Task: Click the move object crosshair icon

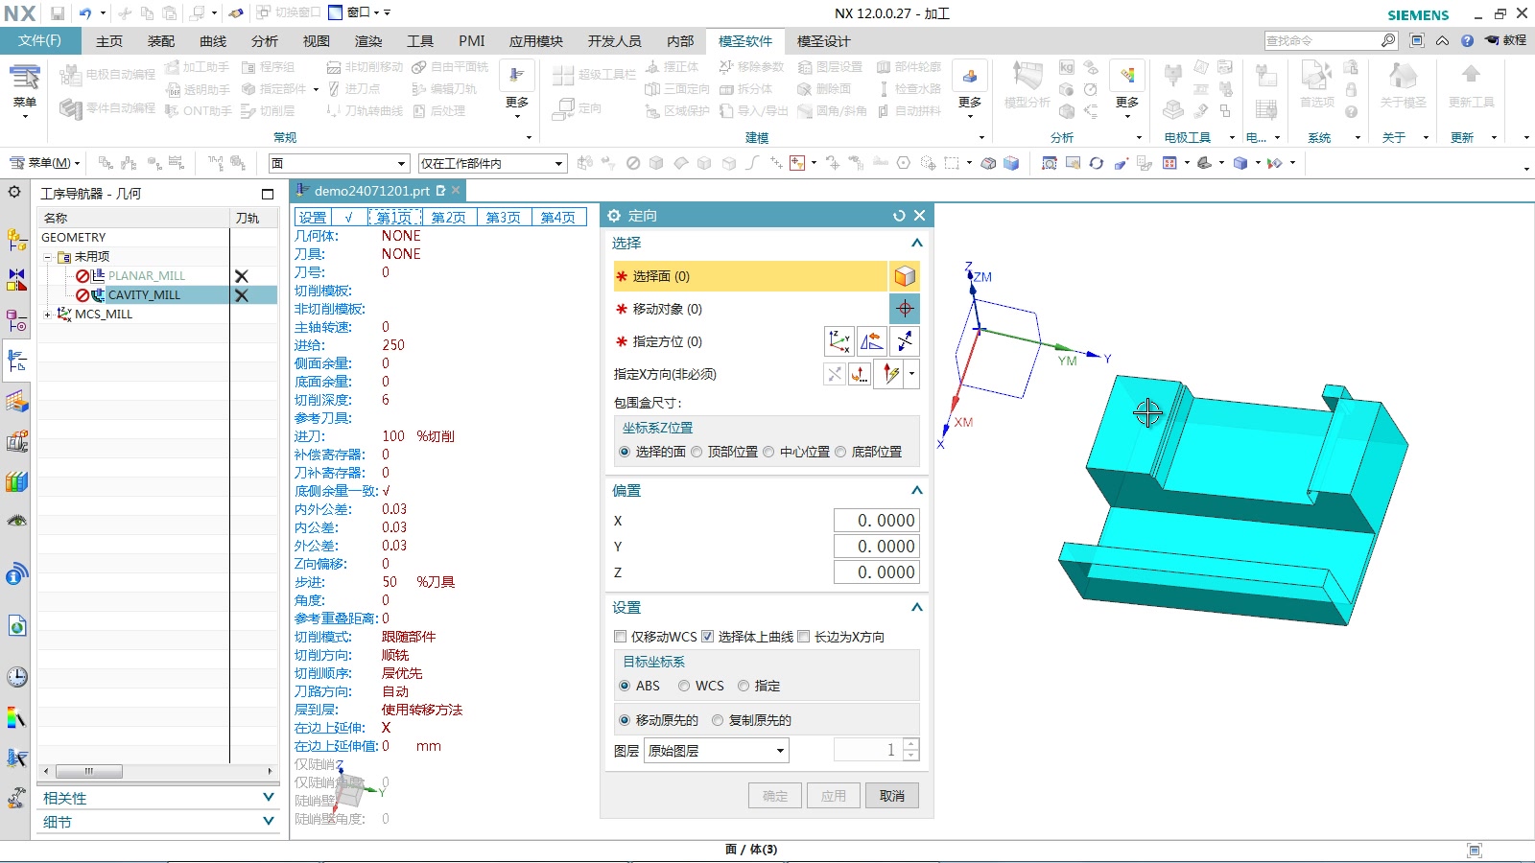Action: coord(905,309)
